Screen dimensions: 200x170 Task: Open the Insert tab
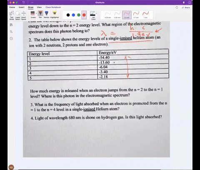click(x=22, y=7)
